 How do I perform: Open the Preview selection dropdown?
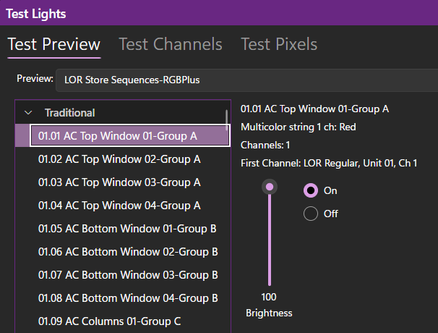coord(246,79)
